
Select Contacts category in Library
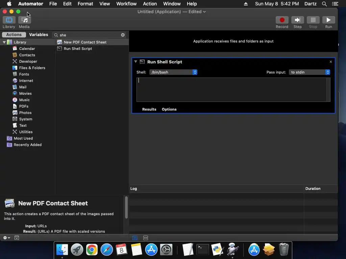(27, 55)
